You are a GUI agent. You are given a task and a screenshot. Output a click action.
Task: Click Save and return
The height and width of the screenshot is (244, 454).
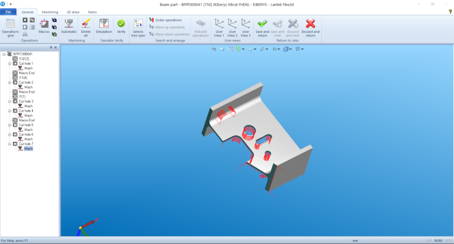point(262,28)
